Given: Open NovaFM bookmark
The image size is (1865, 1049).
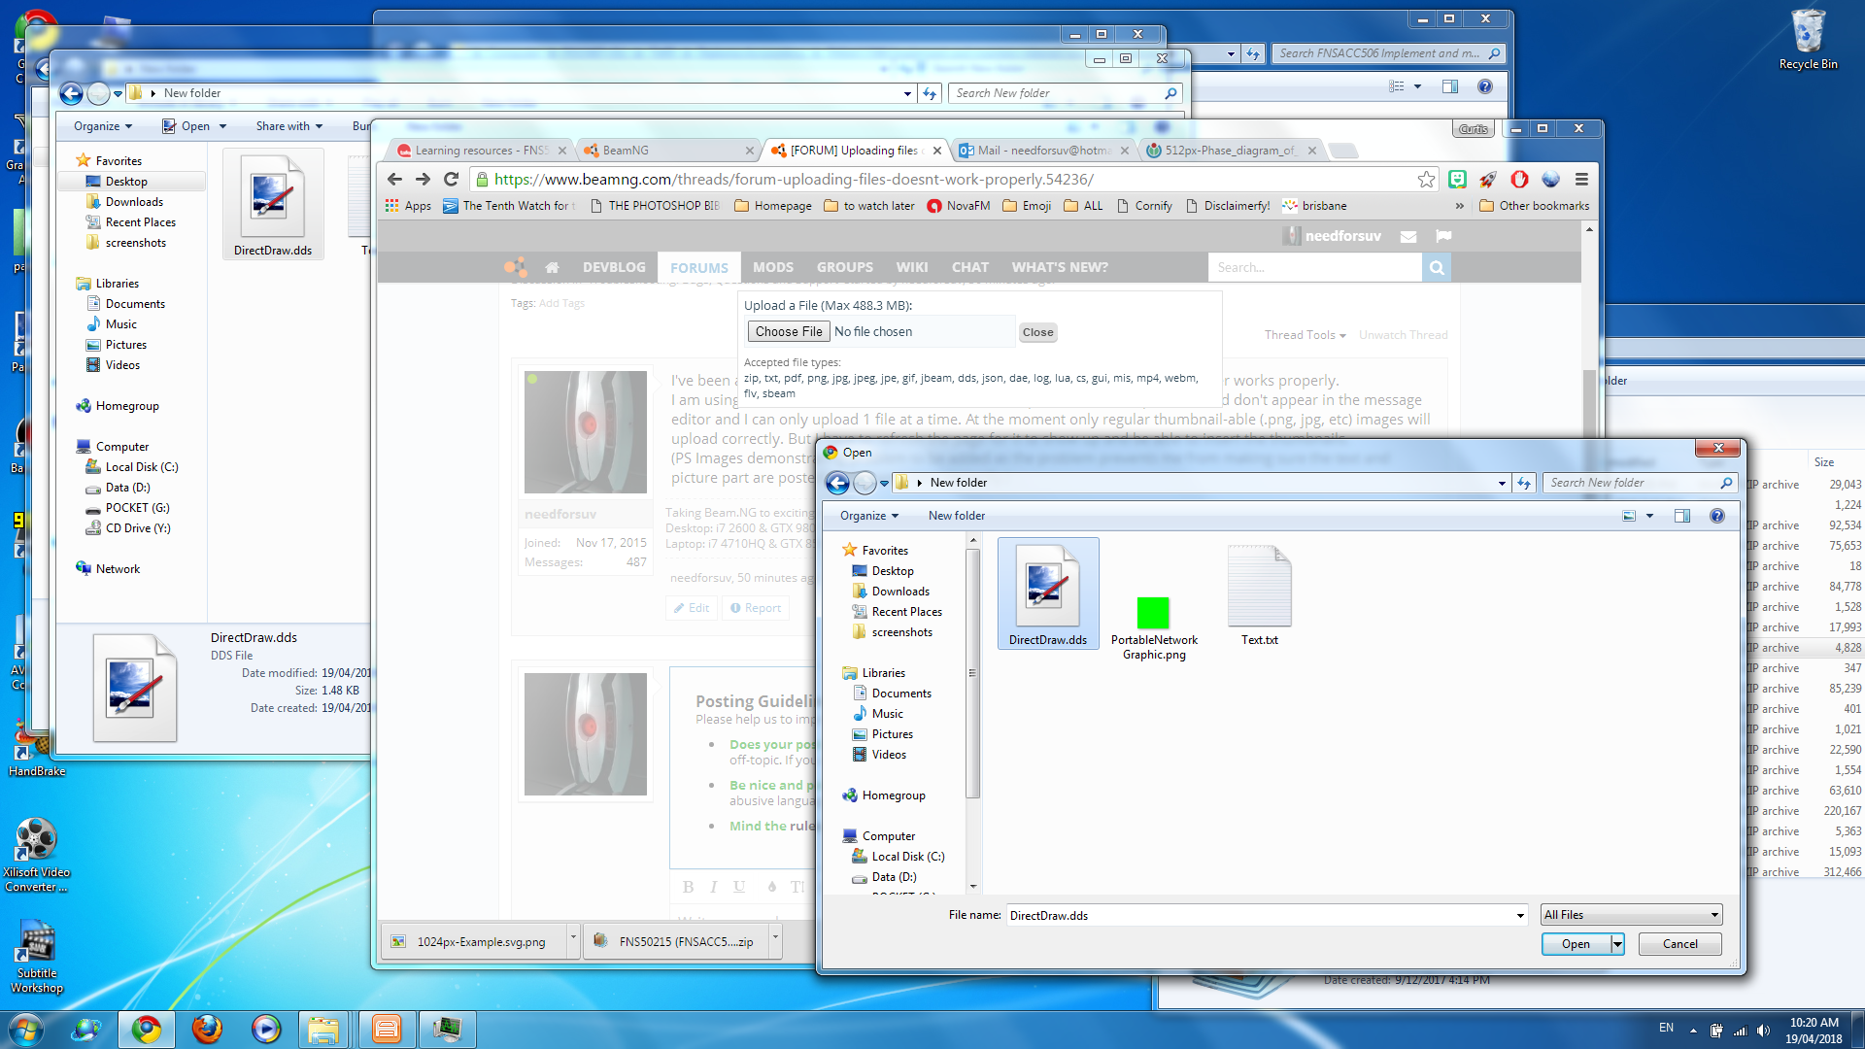Looking at the screenshot, I should pyautogui.click(x=959, y=206).
